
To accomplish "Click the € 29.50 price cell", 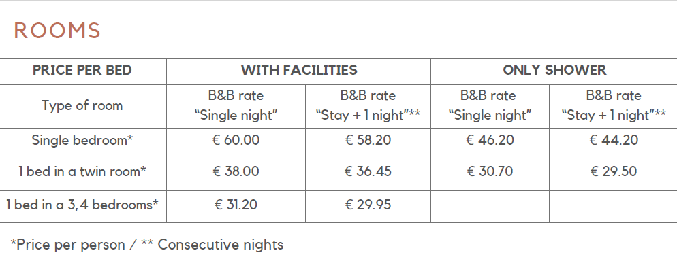I will point(614,171).
